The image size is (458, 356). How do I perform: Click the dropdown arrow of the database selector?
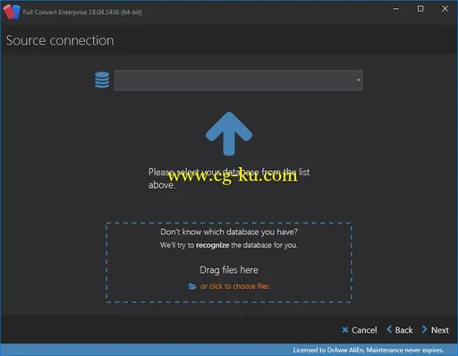click(x=359, y=80)
